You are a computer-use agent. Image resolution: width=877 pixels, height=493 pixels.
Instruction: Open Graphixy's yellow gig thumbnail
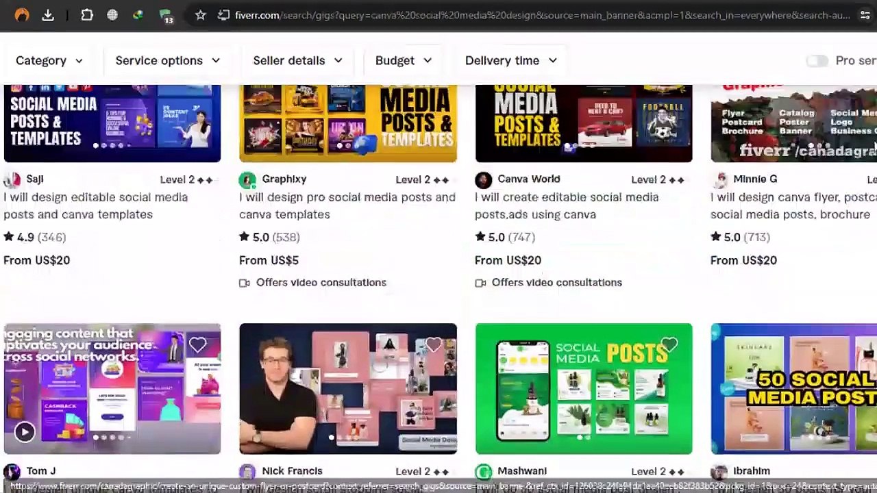tap(348, 123)
